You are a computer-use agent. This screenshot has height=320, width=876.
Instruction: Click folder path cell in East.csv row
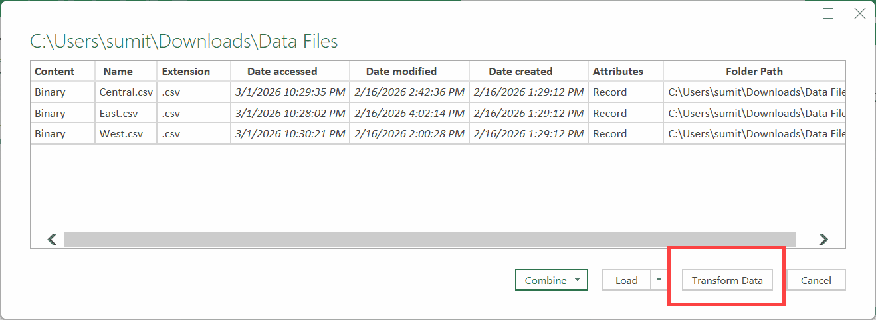pyautogui.click(x=754, y=113)
